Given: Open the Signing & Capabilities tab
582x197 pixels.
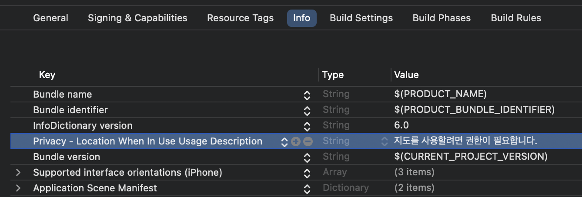Looking at the screenshot, I should pos(137,18).
